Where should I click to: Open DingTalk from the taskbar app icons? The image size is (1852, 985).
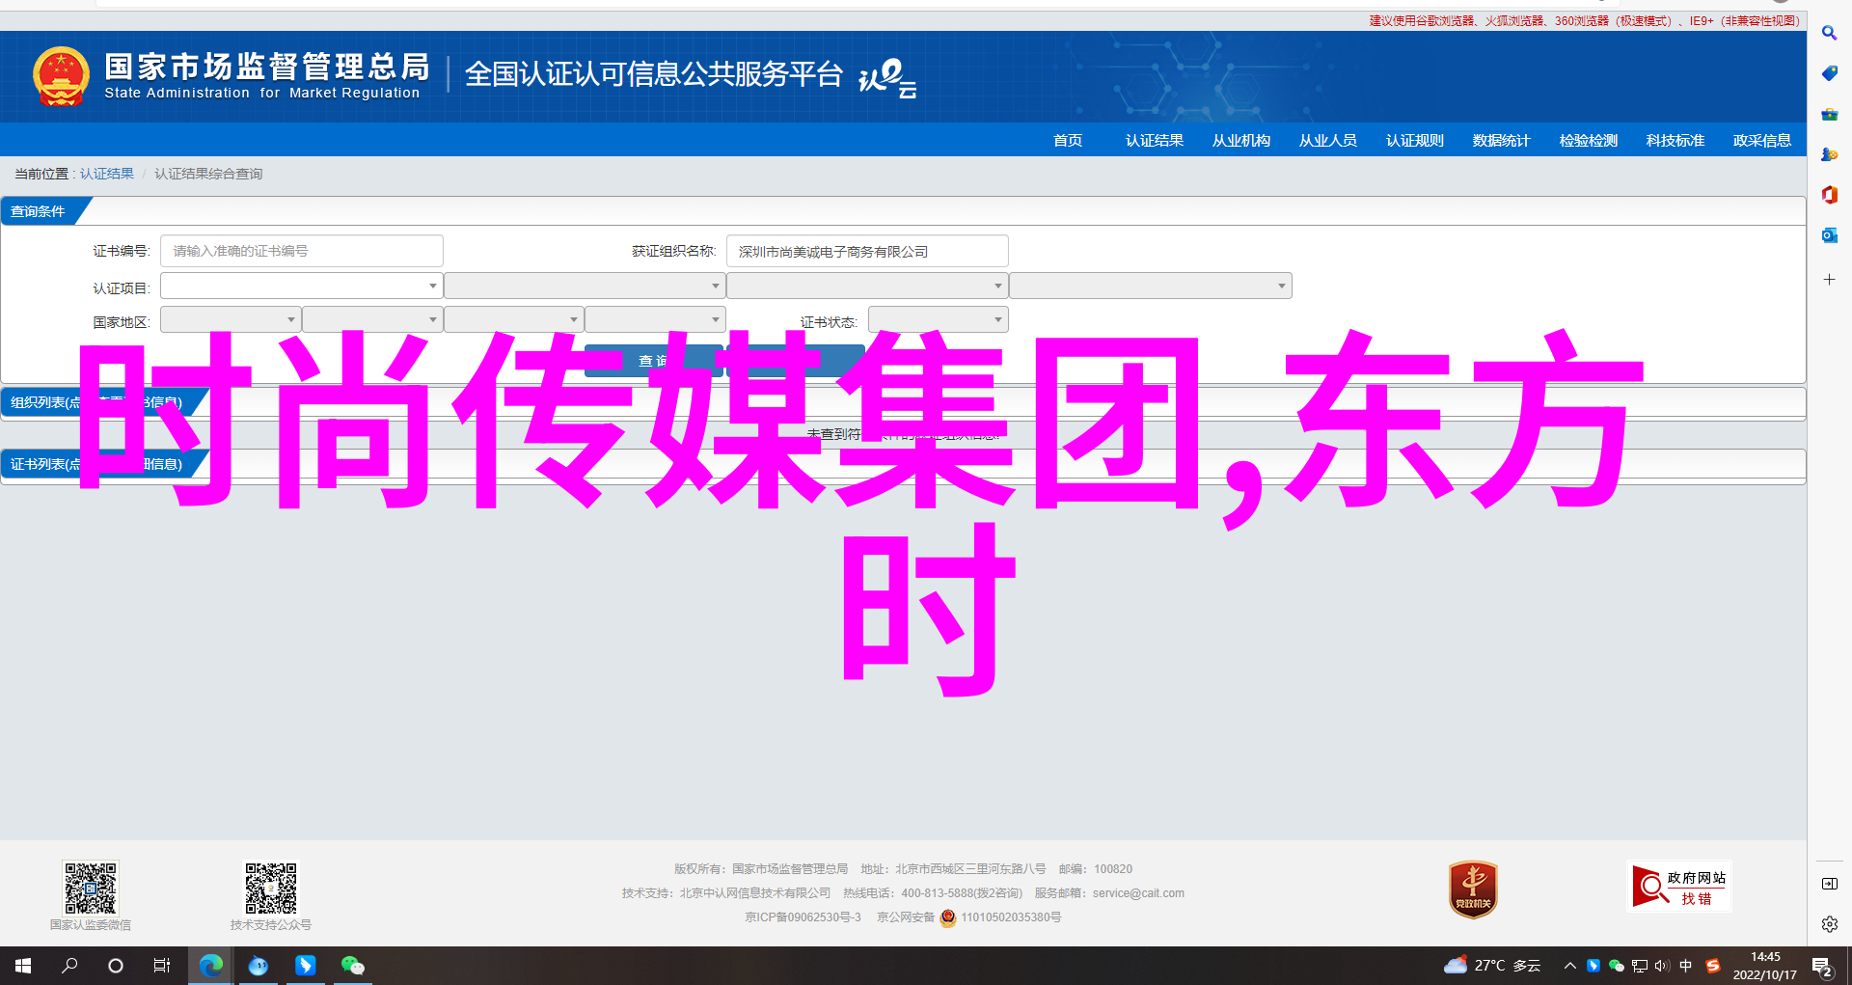point(305,966)
